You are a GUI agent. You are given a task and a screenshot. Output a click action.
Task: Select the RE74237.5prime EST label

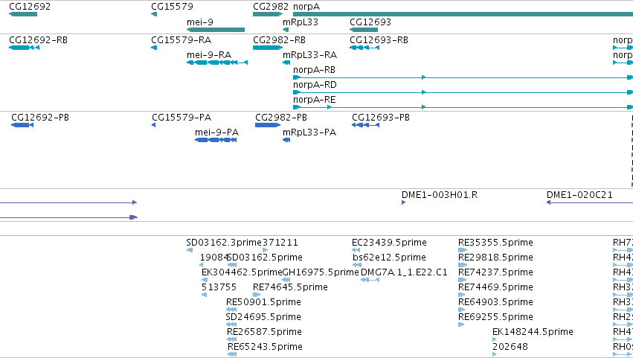(x=495, y=272)
